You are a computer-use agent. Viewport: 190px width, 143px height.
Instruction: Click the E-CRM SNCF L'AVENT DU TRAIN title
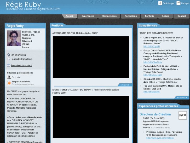[x=85, y=91]
